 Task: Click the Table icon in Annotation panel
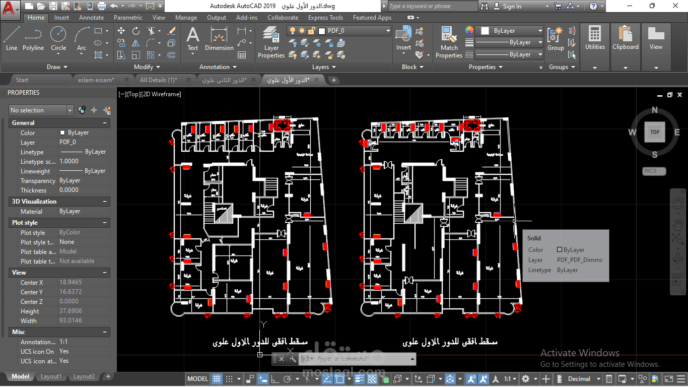point(242,55)
